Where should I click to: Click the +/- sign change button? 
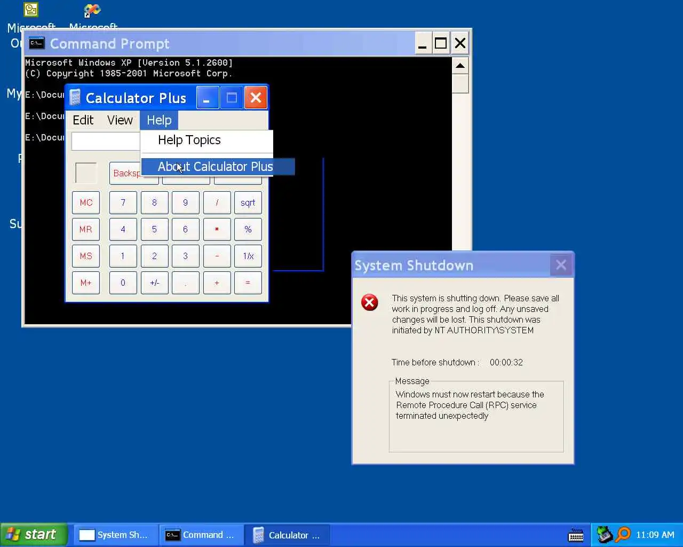[x=154, y=283]
